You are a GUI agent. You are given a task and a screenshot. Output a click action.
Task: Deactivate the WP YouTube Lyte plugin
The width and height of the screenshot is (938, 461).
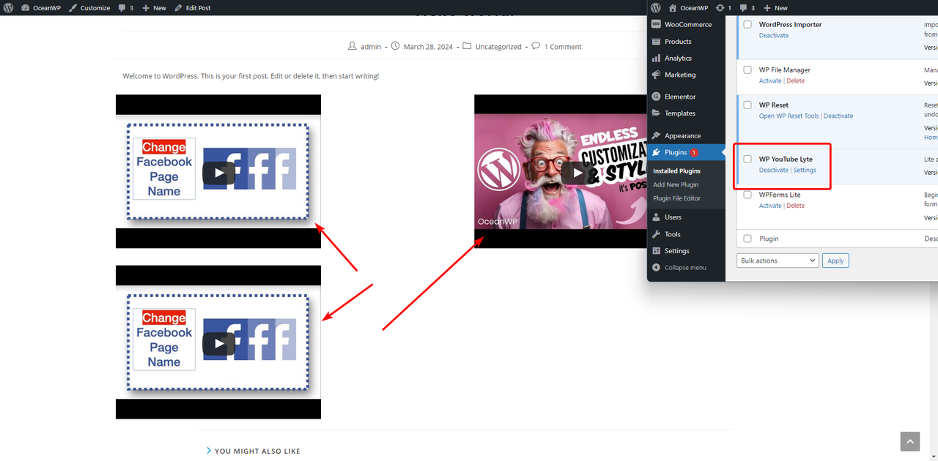[x=774, y=170]
